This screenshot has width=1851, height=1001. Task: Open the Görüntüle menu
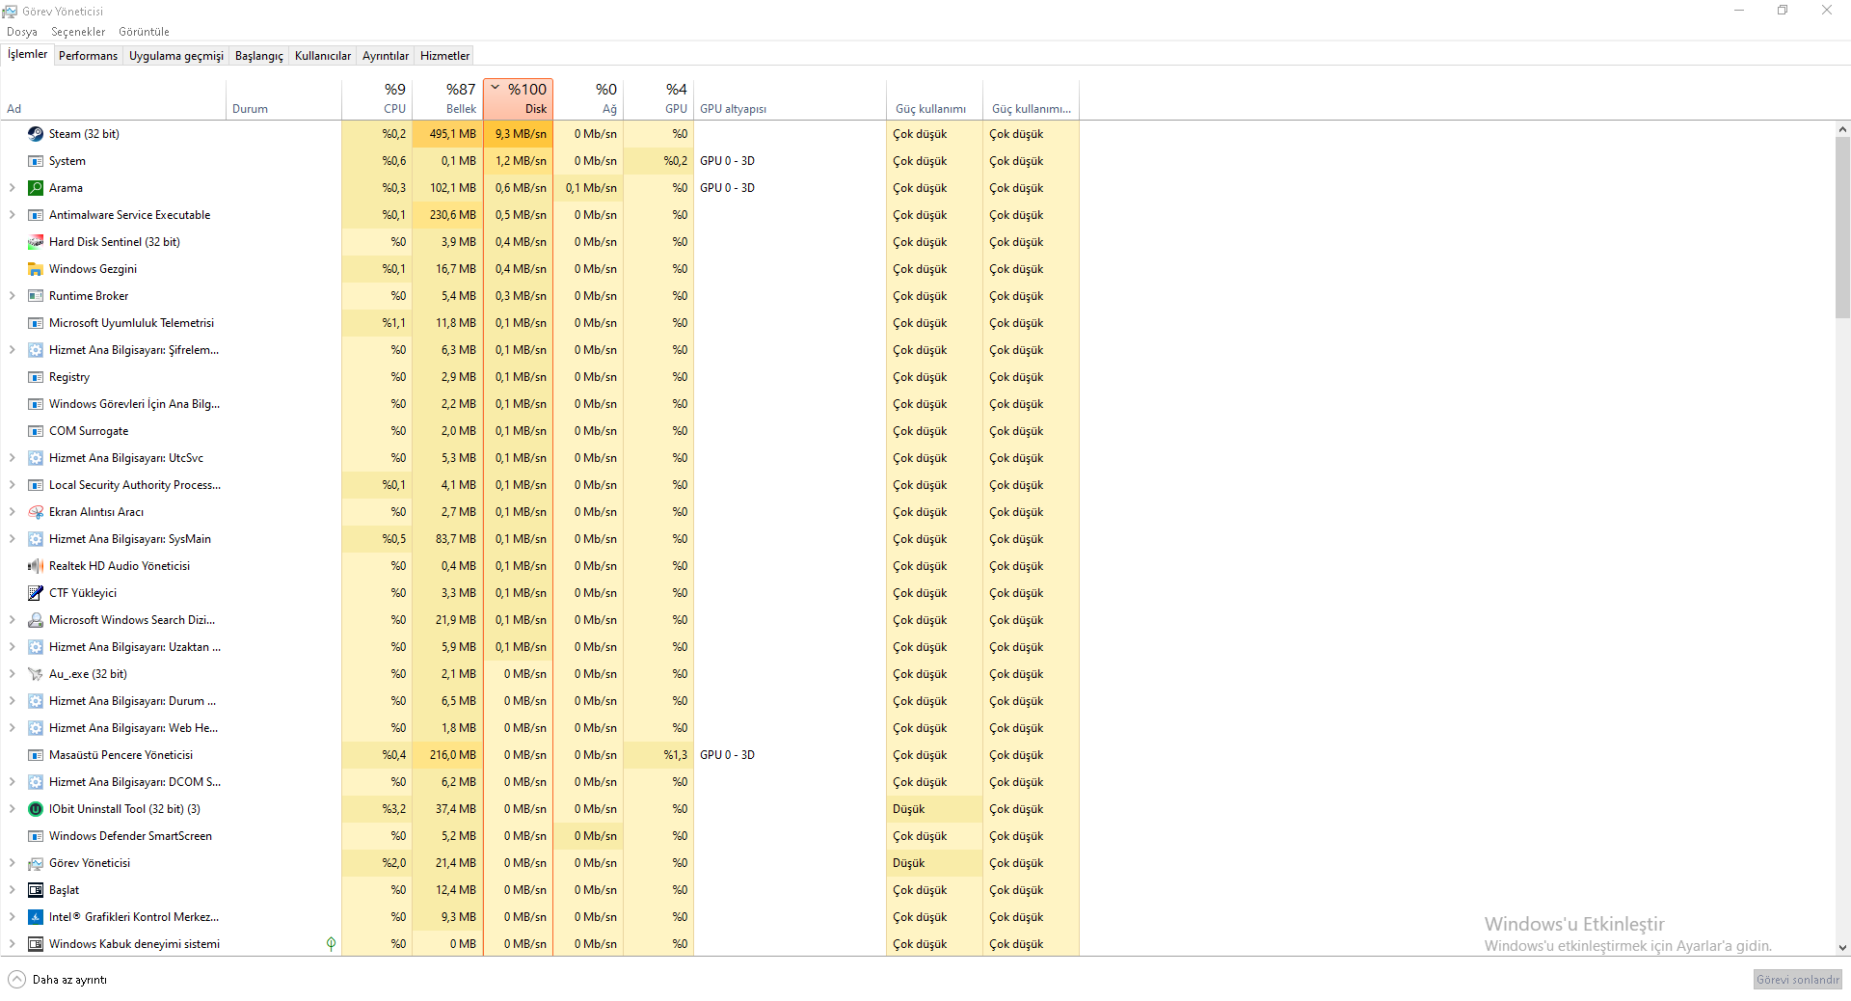144,32
